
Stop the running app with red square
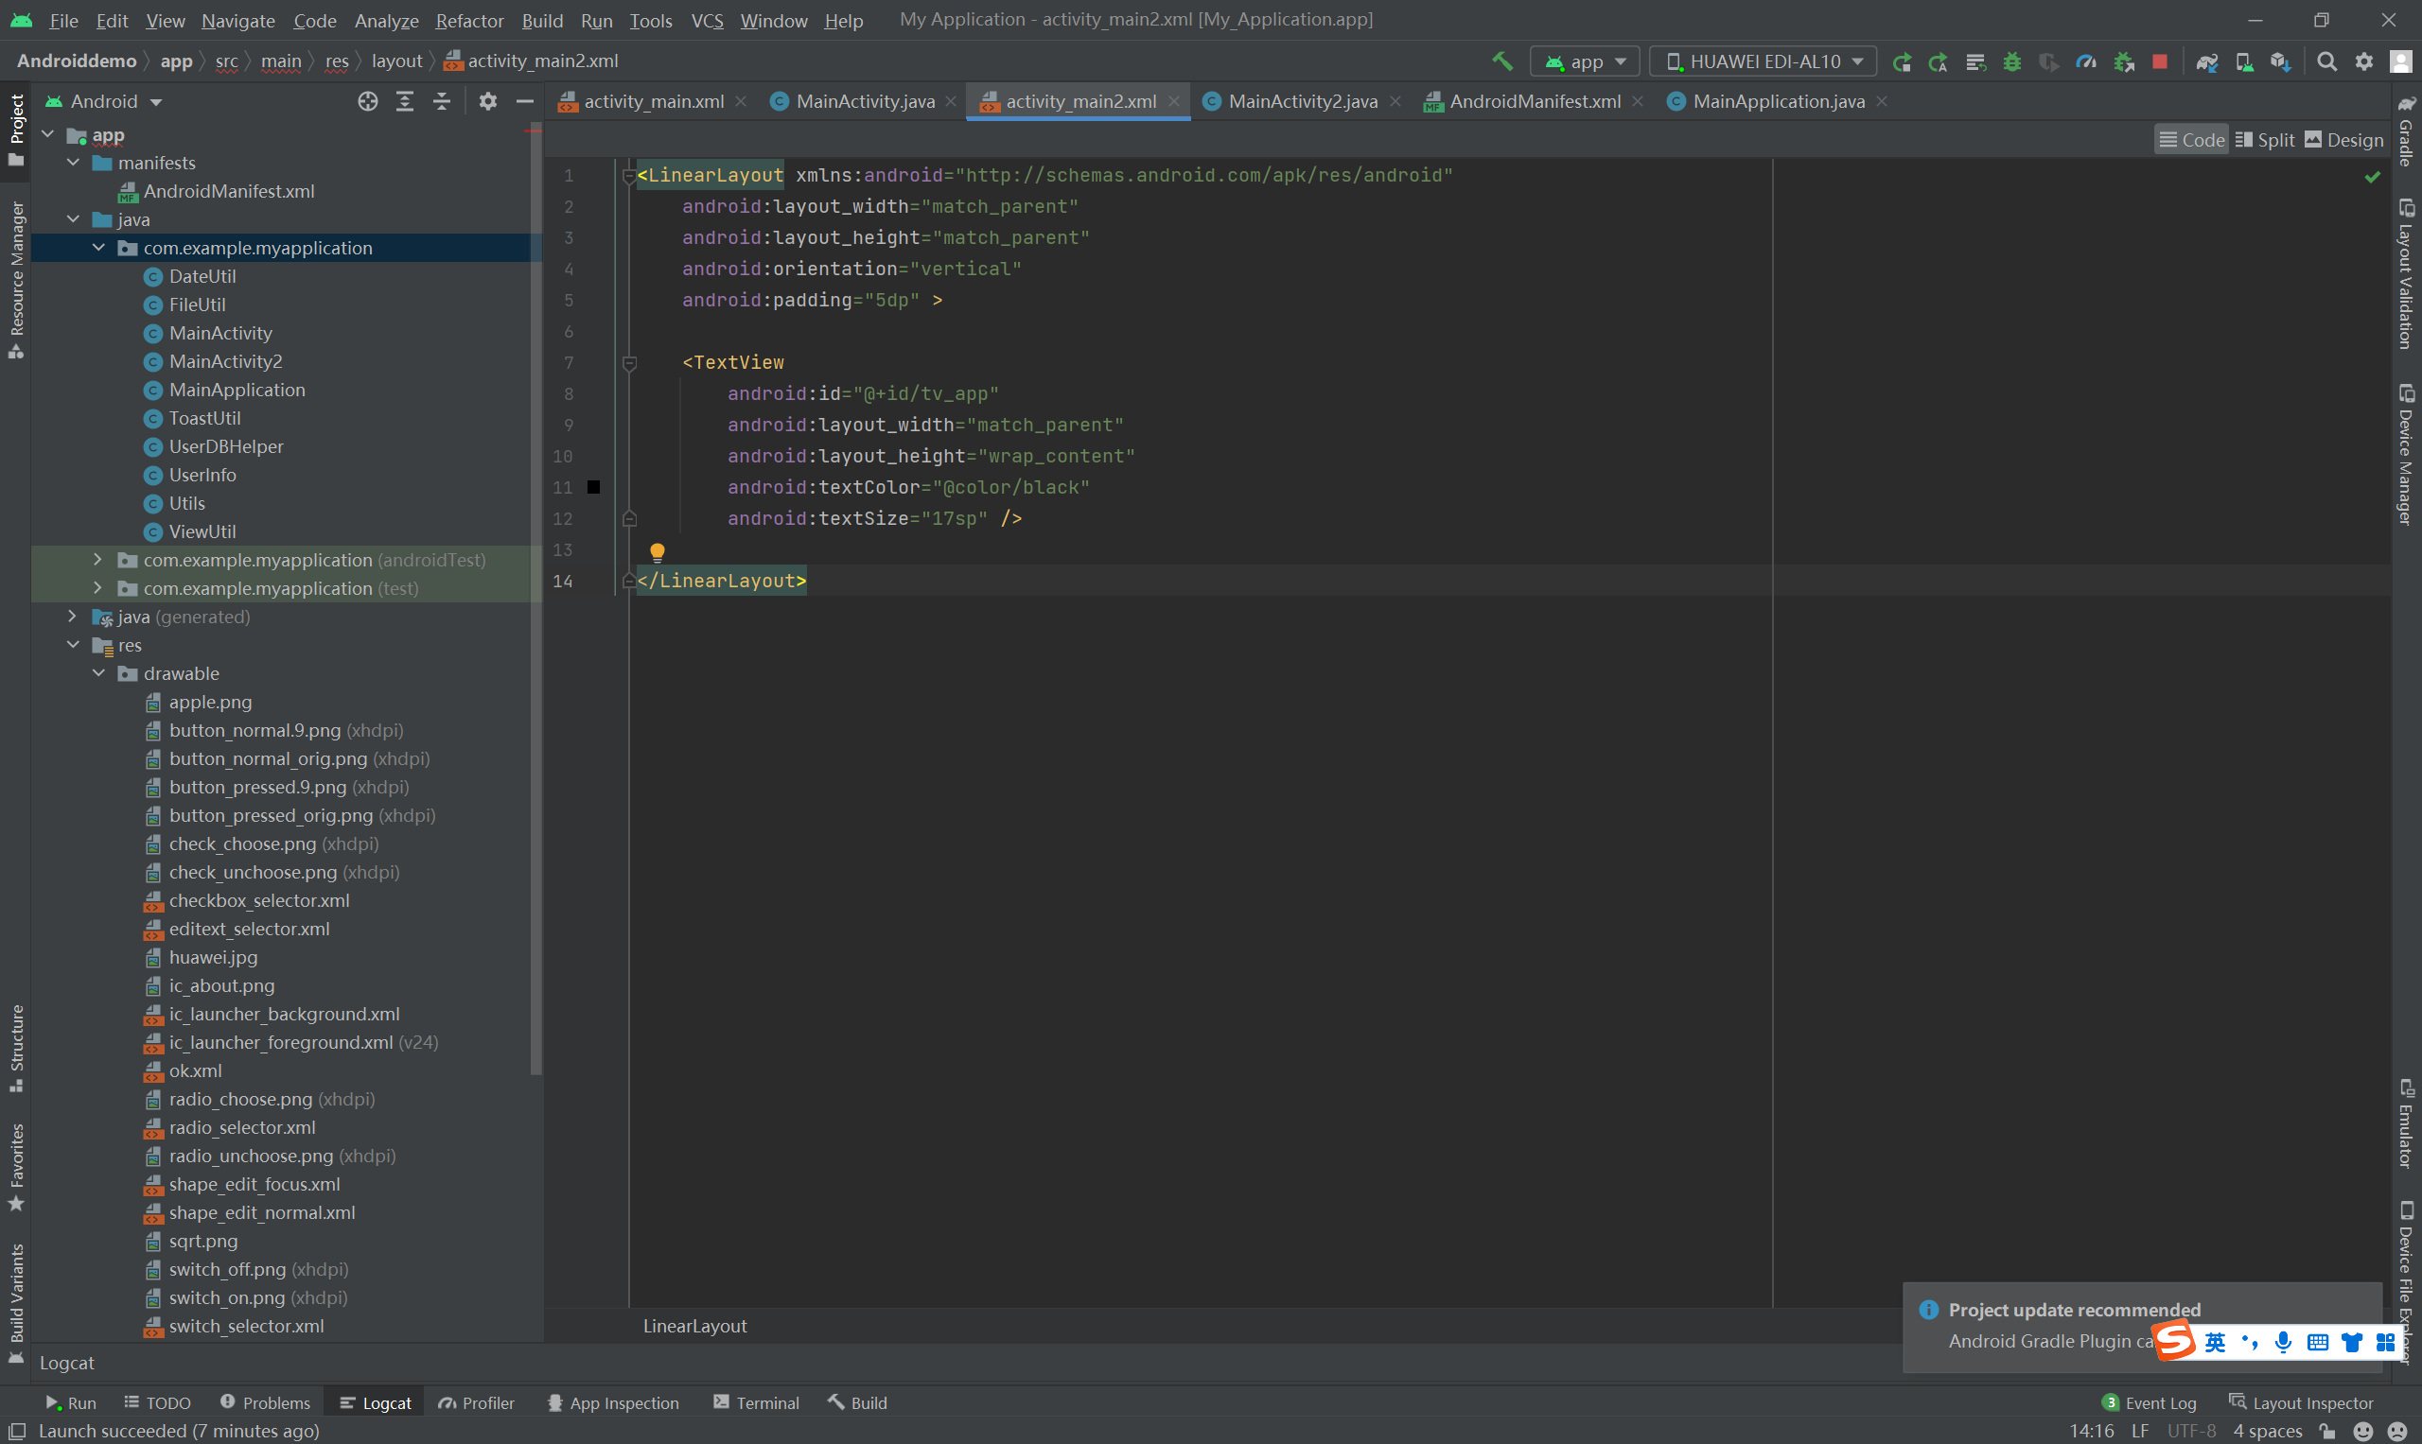(x=2159, y=61)
